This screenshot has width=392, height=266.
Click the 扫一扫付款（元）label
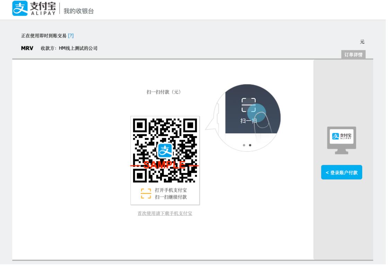point(164,92)
